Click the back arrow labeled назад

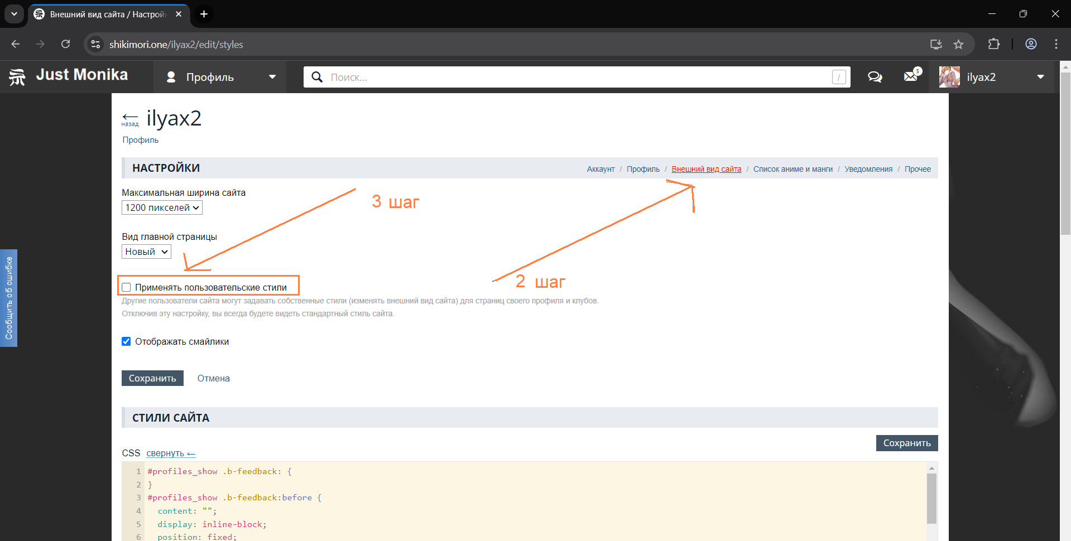(x=130, y=118)
